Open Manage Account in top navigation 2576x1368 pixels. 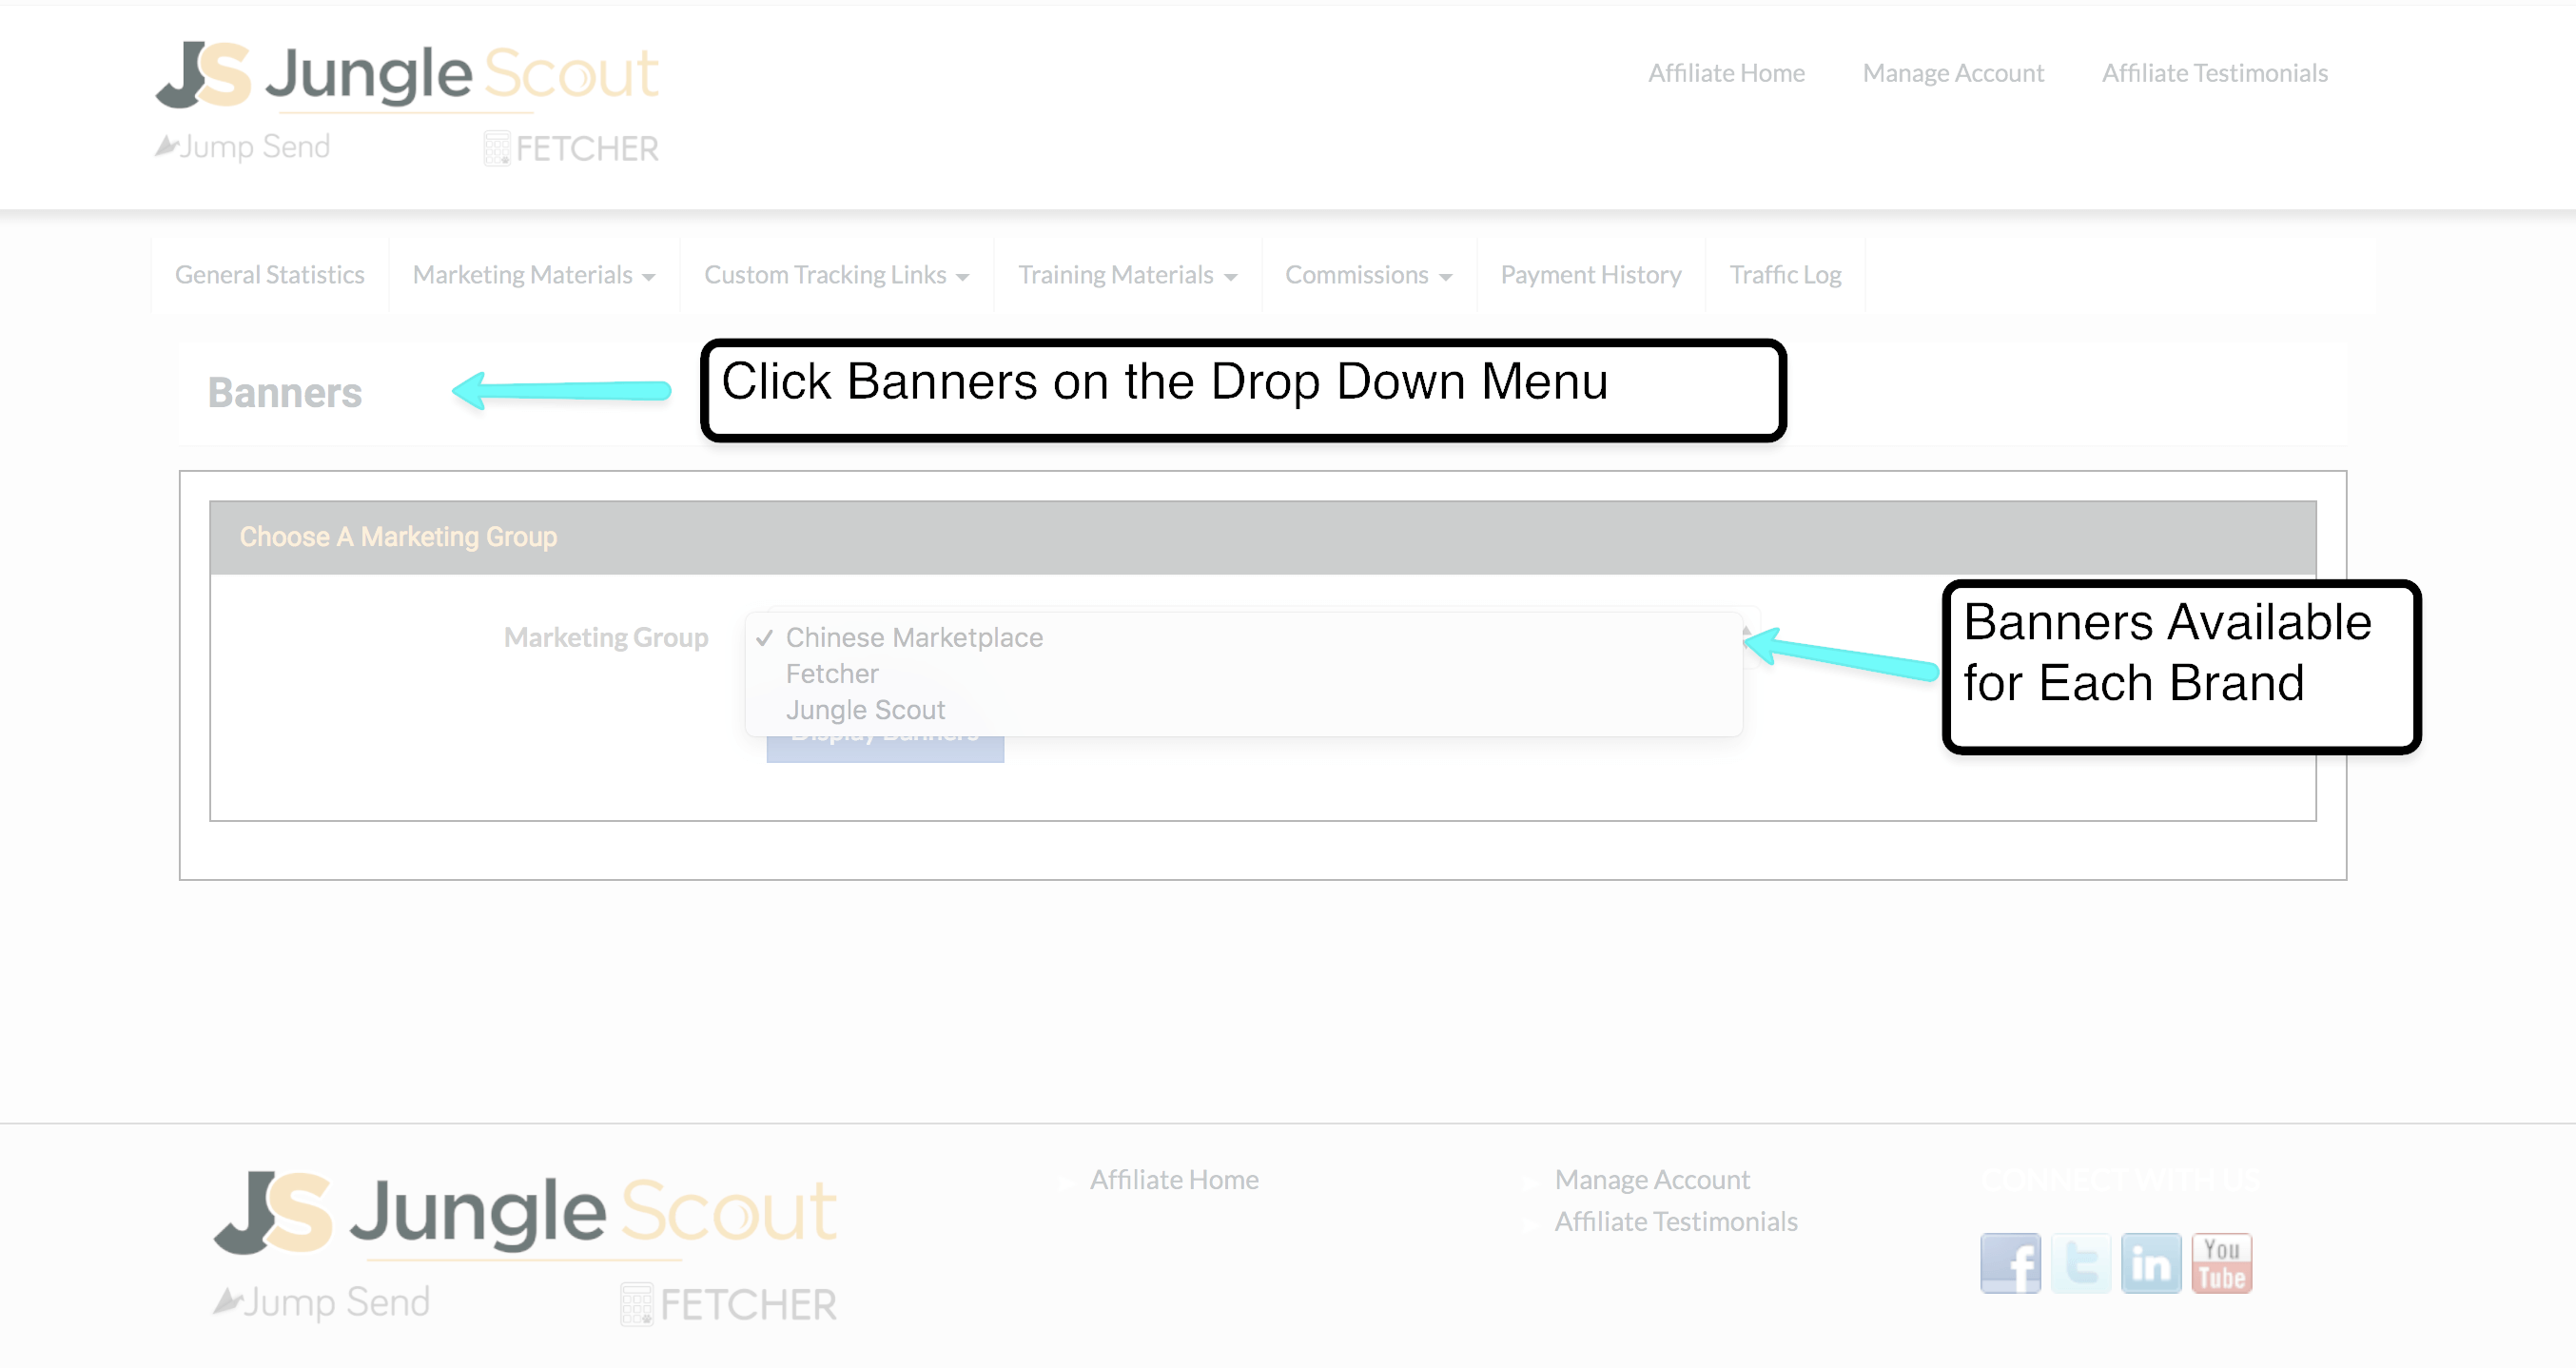[1953, 73]
